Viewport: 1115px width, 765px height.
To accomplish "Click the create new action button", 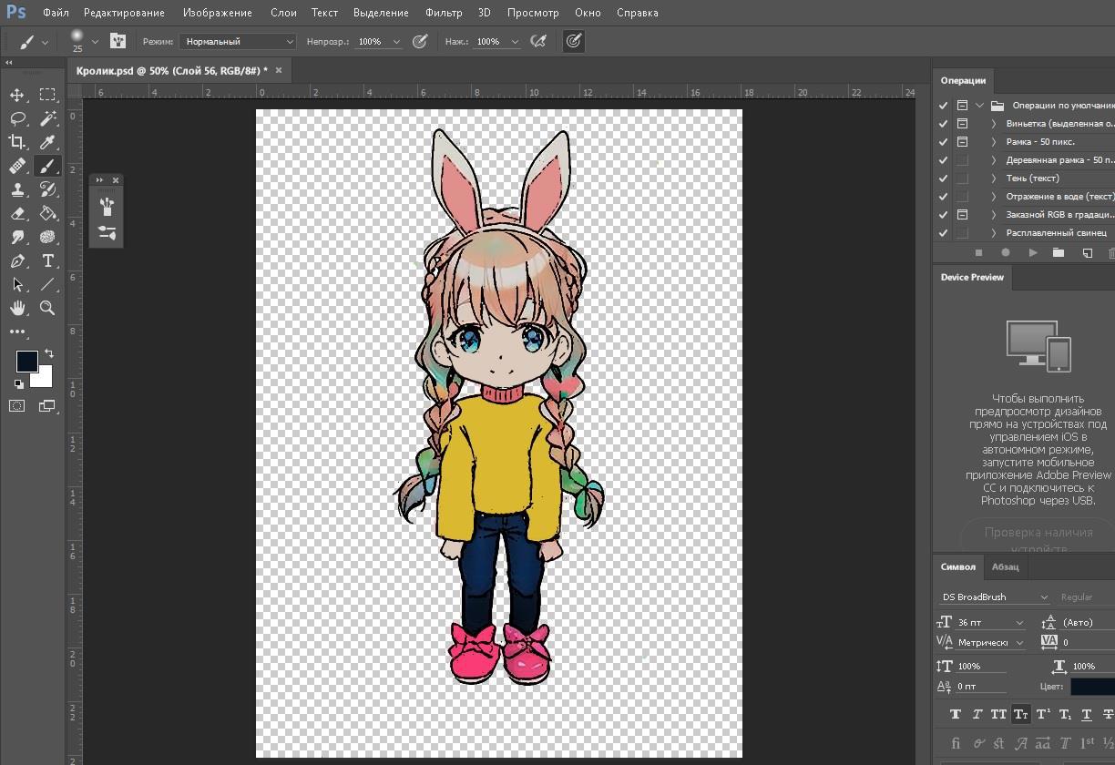I will pyautogui.click(x=1087, y=253).
